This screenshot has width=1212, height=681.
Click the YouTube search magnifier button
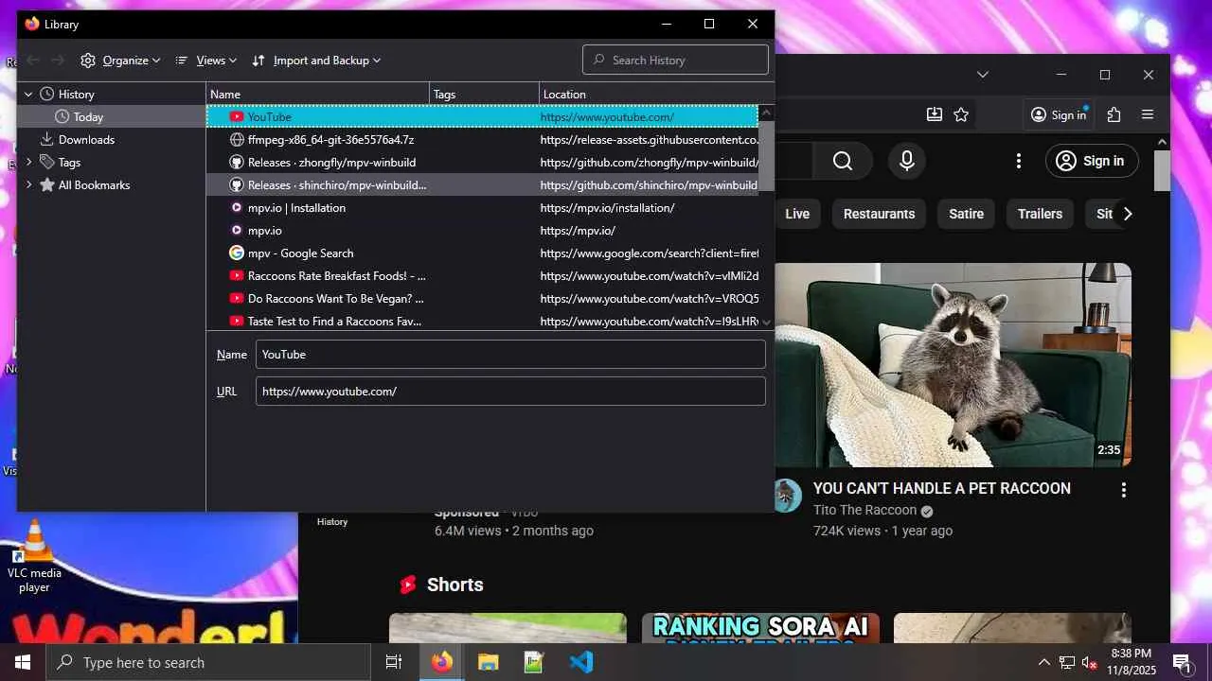point(843,161)
